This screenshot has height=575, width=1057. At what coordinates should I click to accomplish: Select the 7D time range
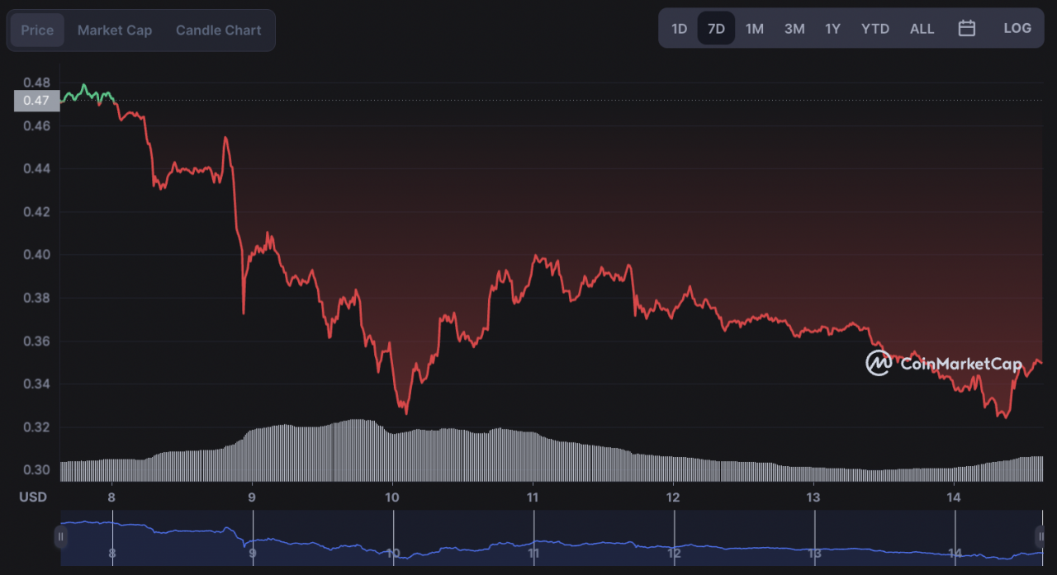tap(716, 28)
